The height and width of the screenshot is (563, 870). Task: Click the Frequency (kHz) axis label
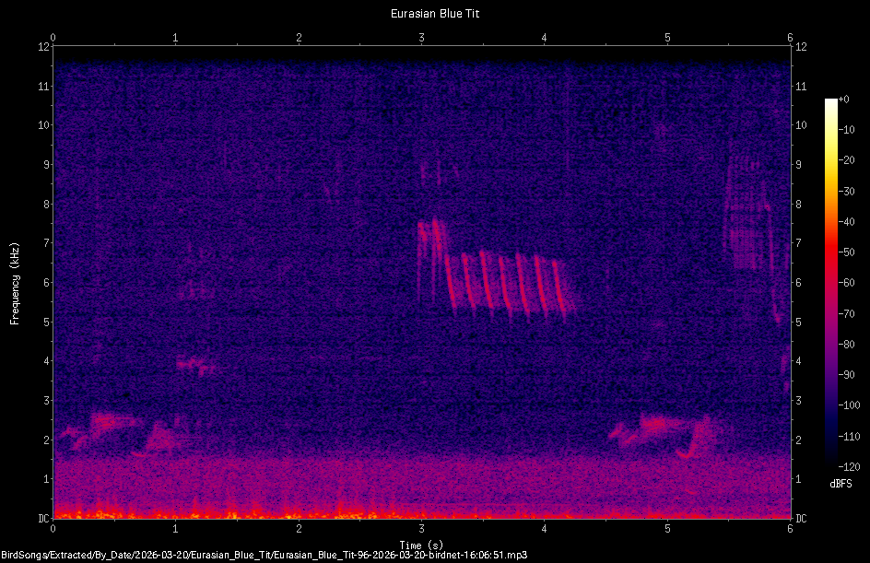(15, 281)
